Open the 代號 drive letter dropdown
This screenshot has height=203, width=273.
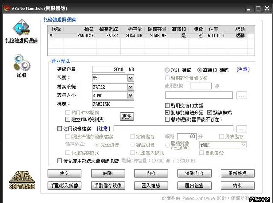[x=131, y=78]
